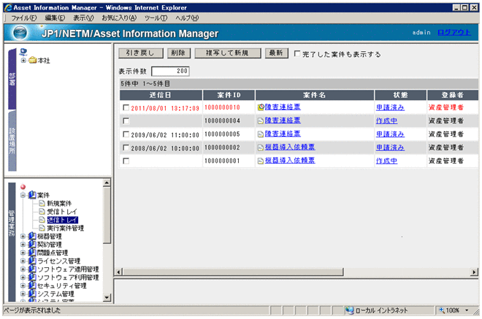Click the document icon in row 1000000001
Screen dimensions: 482x319
pyautogui.click(x=261, y=161)
